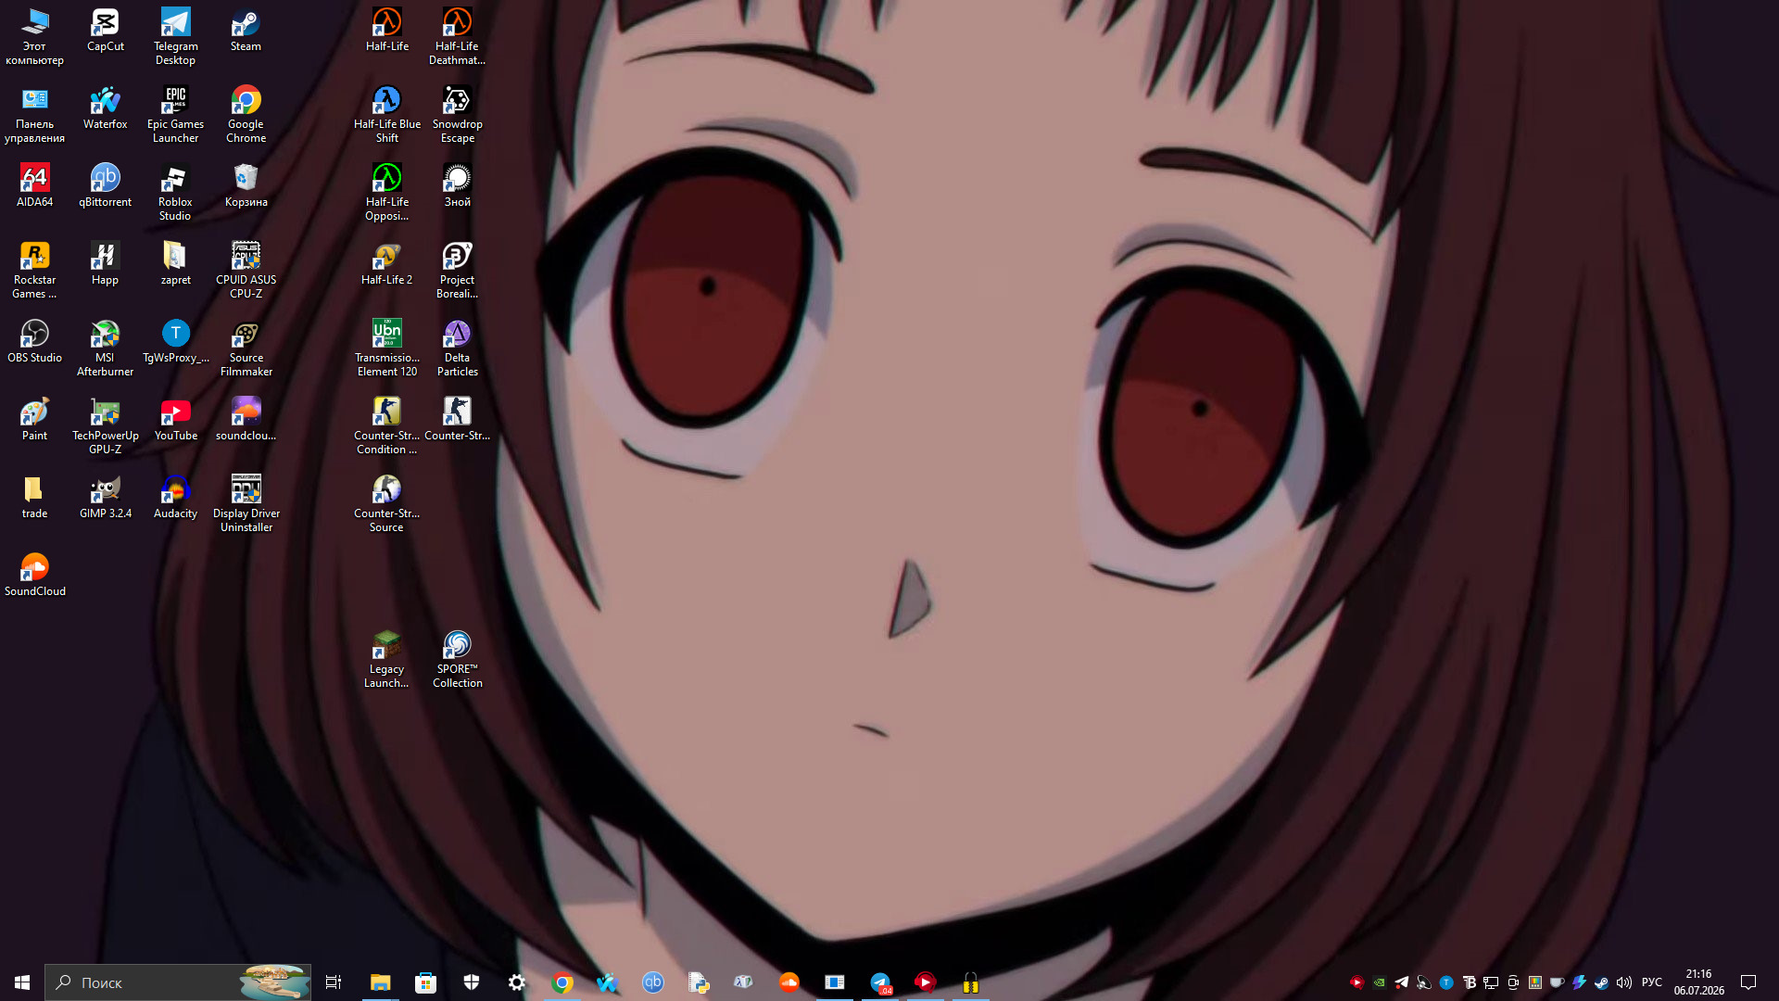Open the CapCut desktop shortcut
Viewport: 1779px width, 1001px height.
[105, 31]
